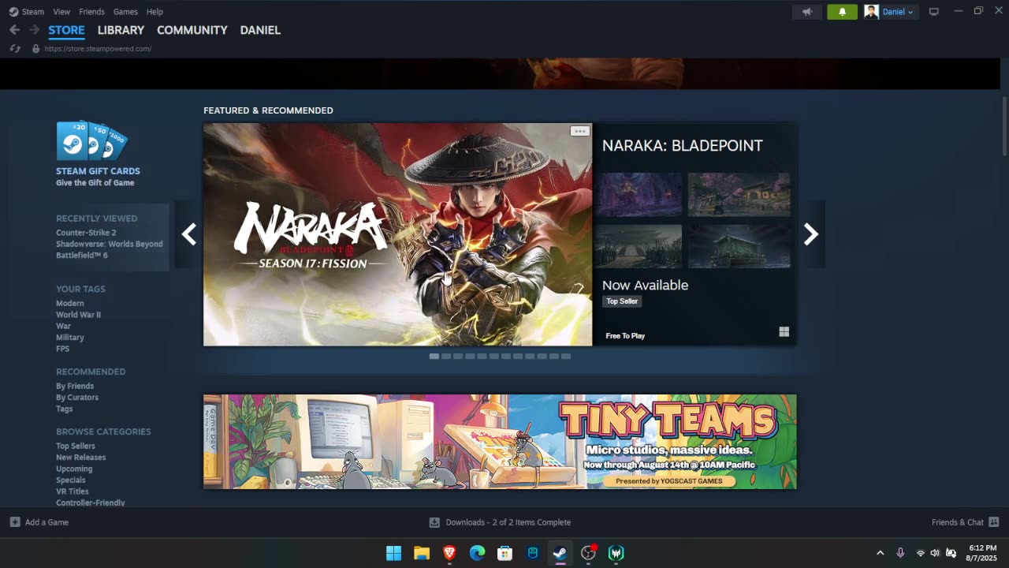Click the Downloads tray icon
The height and width of the screenshot is (568, 1009).
(x=434, y=522)
